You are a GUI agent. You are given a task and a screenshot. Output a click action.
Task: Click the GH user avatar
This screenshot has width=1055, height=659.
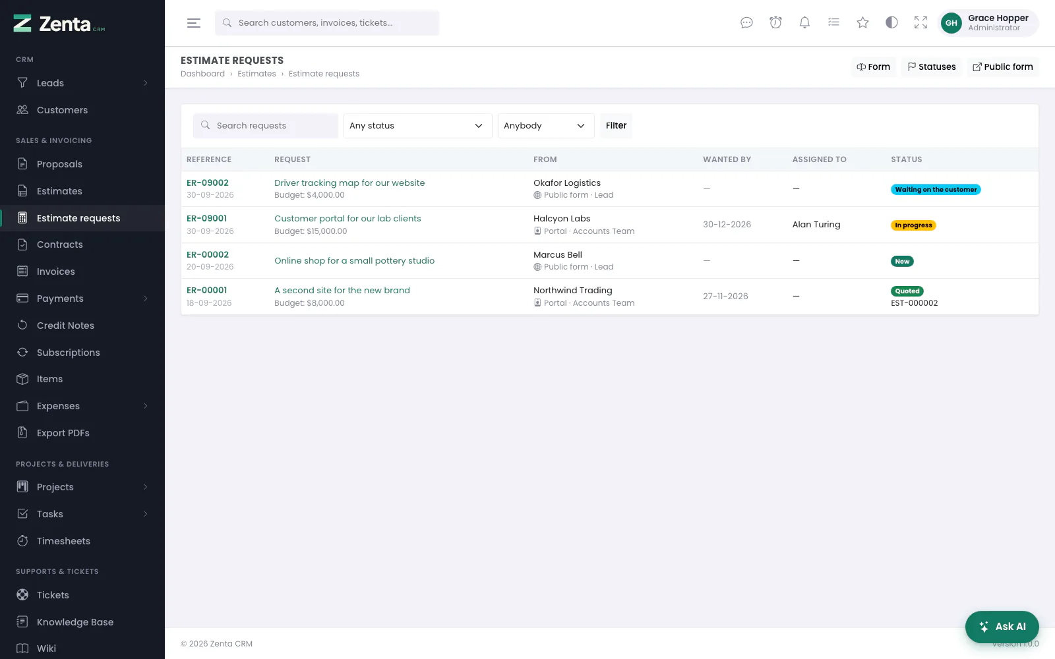point(951,23)
